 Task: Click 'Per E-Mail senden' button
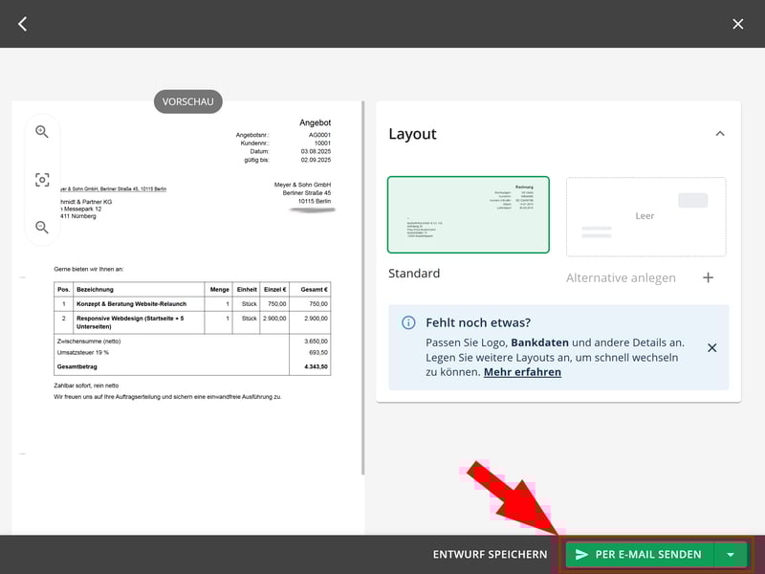tap(640, 554)
